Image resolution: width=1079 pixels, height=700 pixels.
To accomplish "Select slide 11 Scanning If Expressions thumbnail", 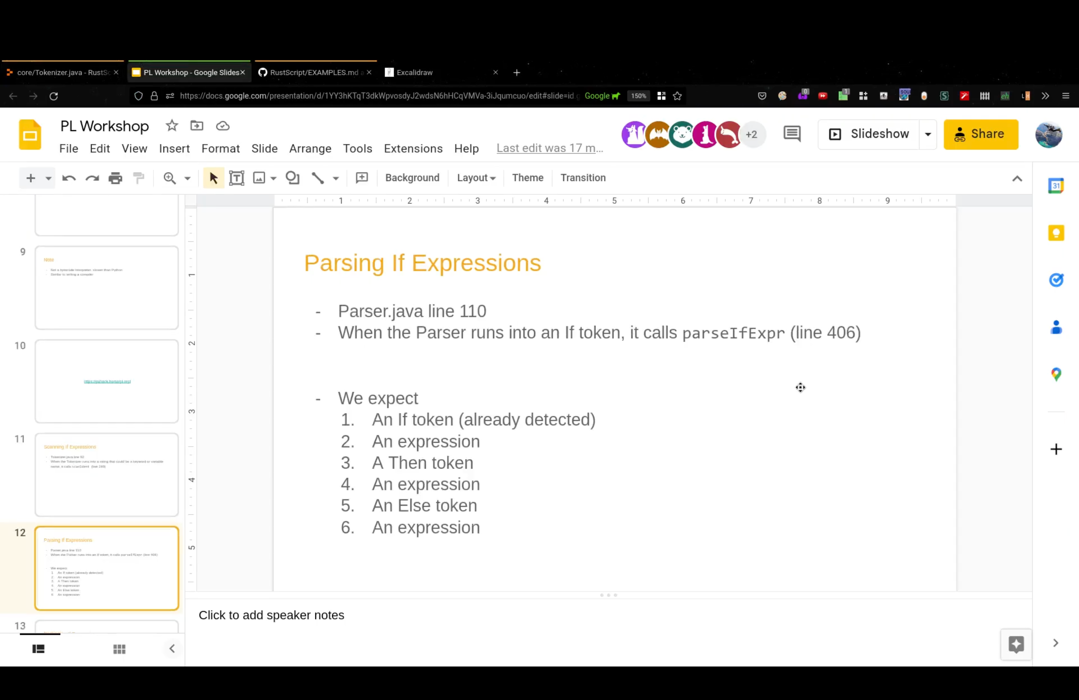I will coord(107,474).
